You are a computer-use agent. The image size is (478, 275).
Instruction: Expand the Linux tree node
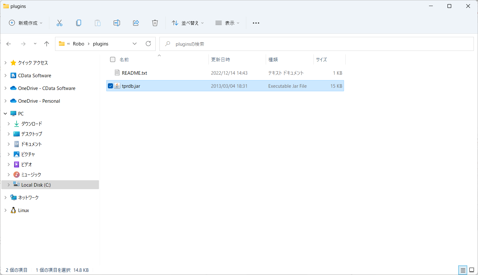(5, 210)
